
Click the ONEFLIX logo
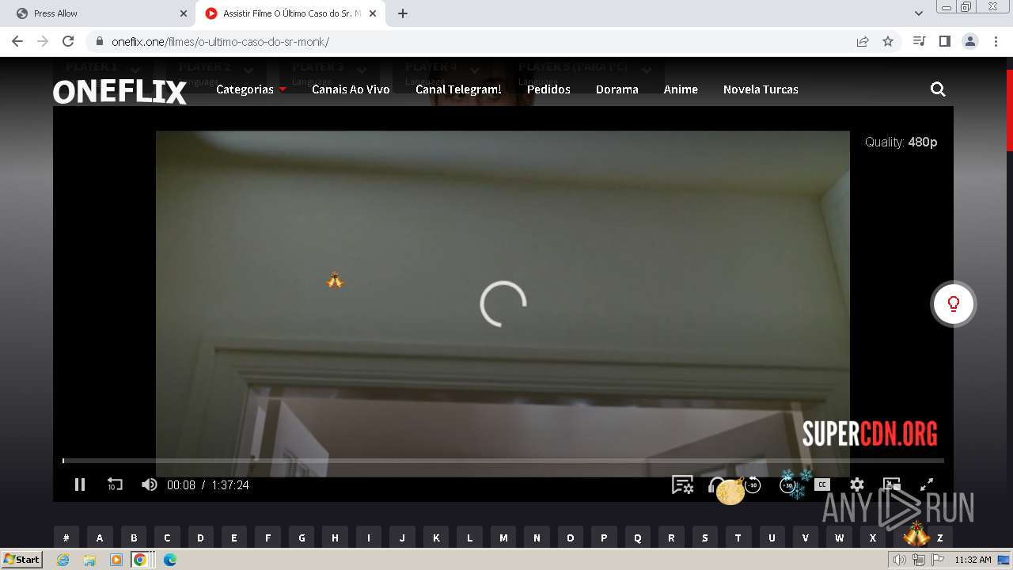click(x=120, y=92)
